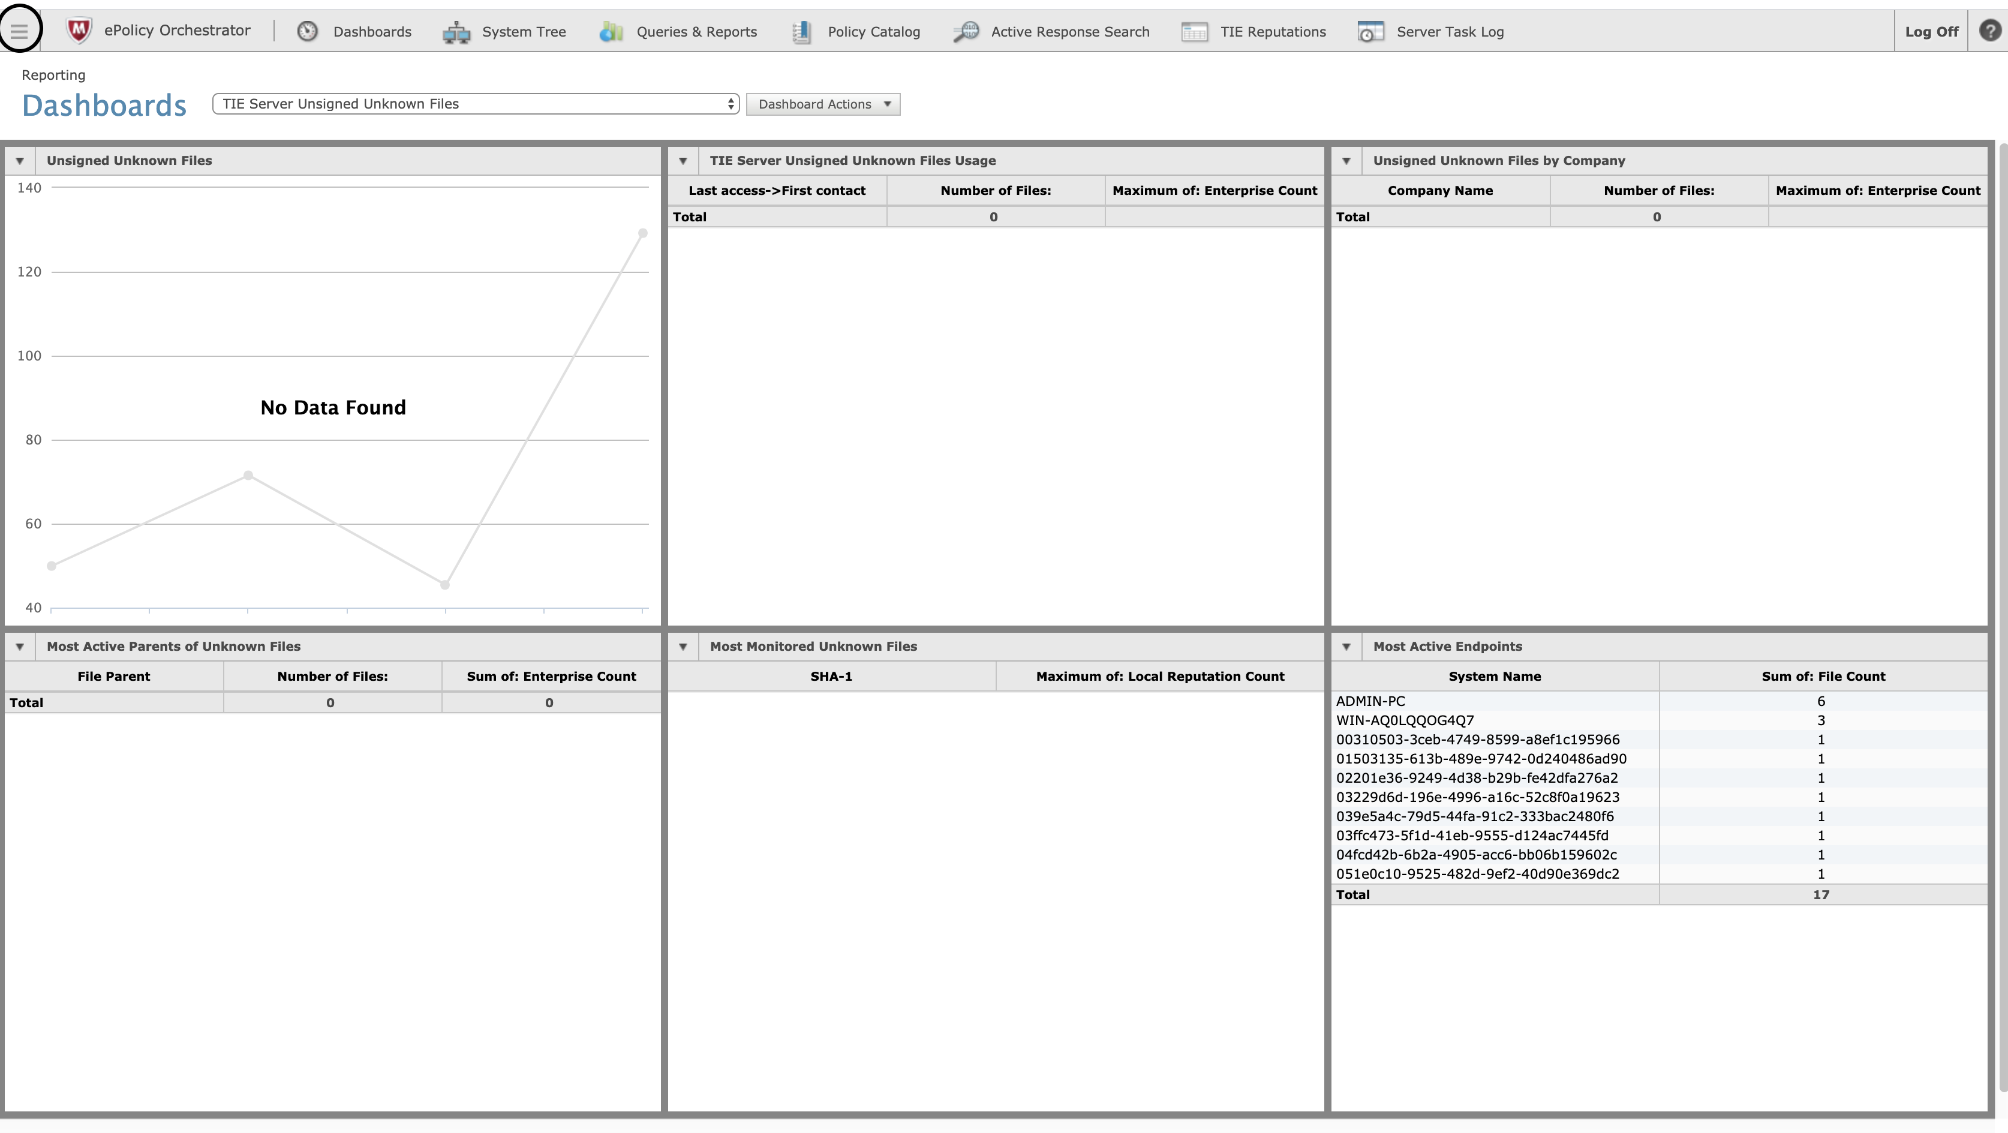Click the Active Response Search magnifier icon
Image resolution: width=2008 pixels, height=1133 pixels.
[x=966, y=32]
